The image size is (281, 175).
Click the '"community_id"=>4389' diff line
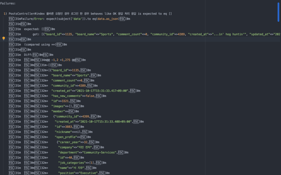[53, 86]
